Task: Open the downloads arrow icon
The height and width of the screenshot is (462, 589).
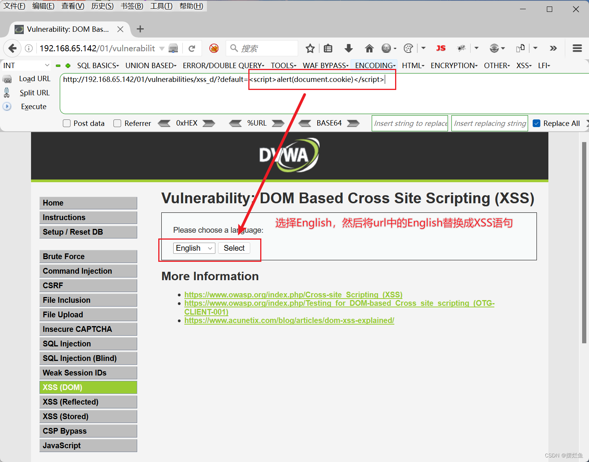Action: click(x=348, y=48)
